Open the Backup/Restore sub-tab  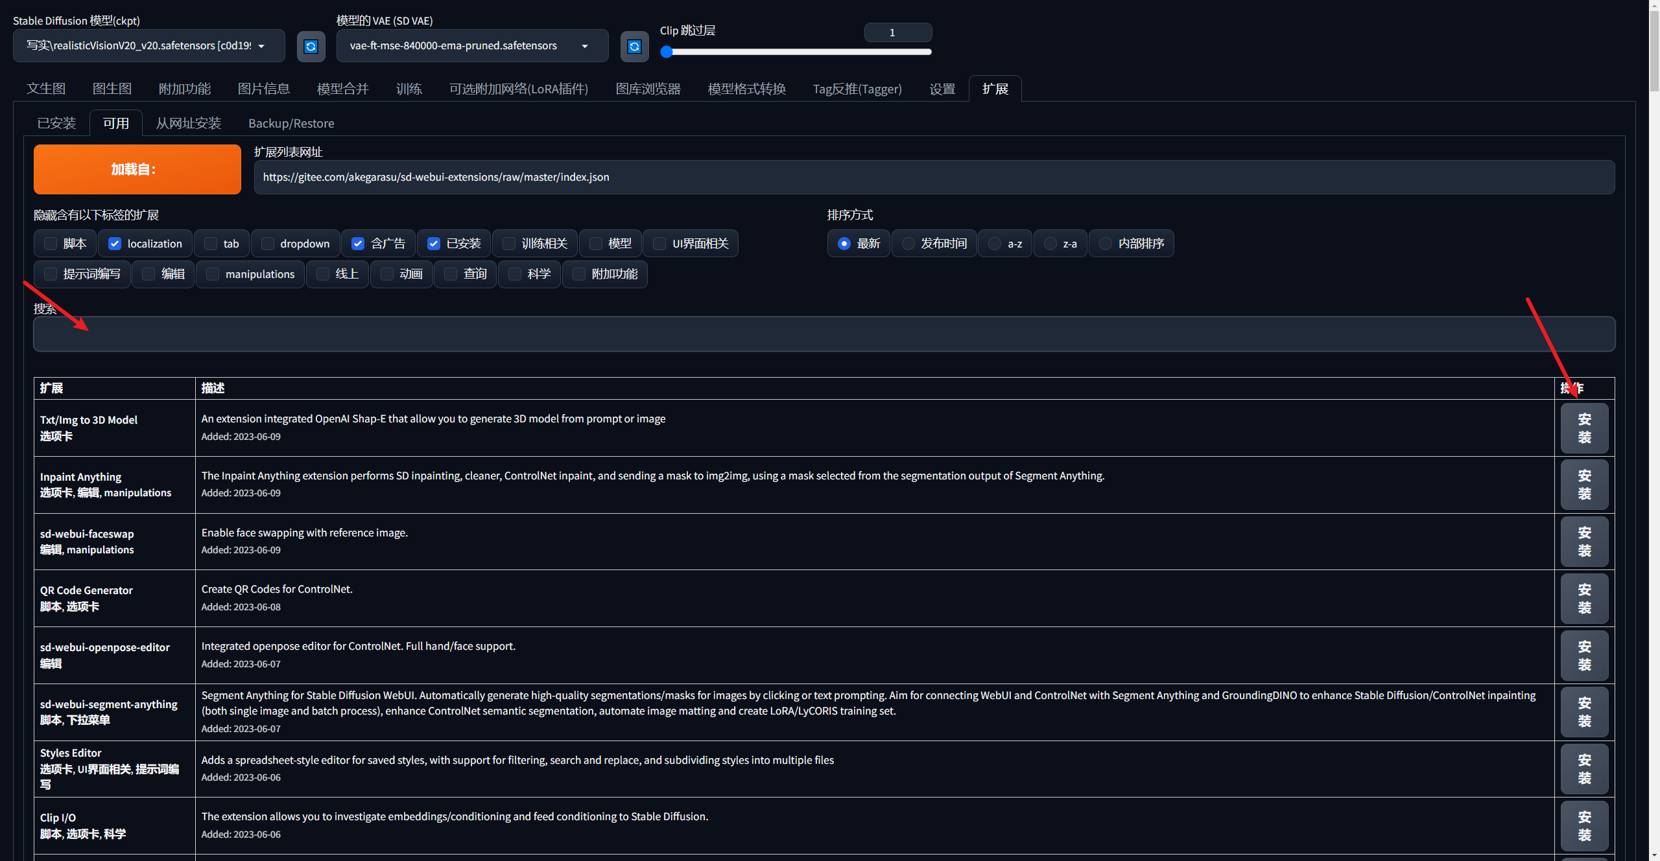click(291, 123)
